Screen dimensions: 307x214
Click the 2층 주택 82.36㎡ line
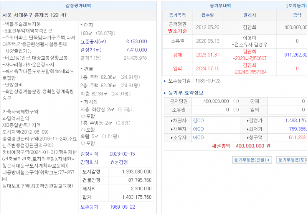tap(110, 85)
